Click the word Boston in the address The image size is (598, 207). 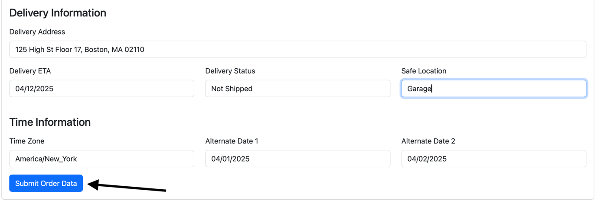point(96,50)
